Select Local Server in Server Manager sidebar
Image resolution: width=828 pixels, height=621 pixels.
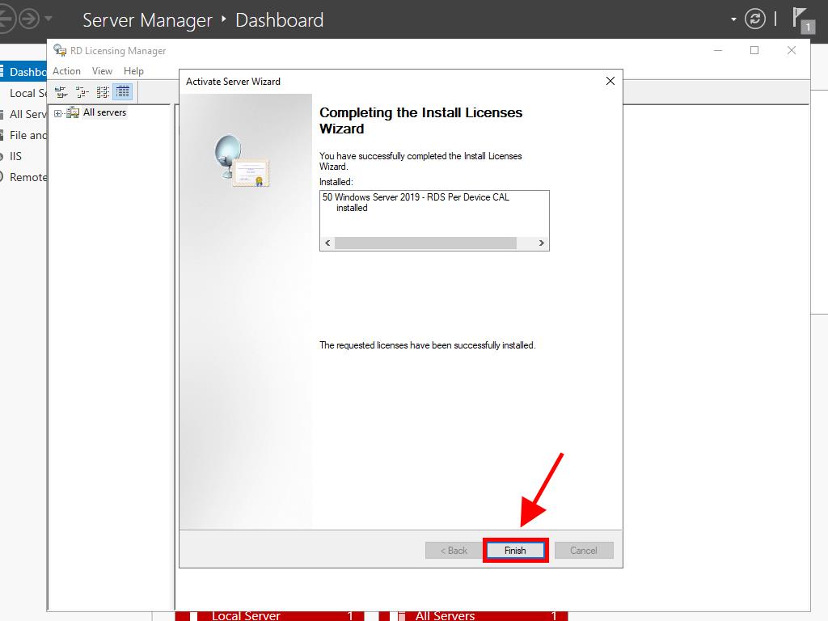[23, 93]
